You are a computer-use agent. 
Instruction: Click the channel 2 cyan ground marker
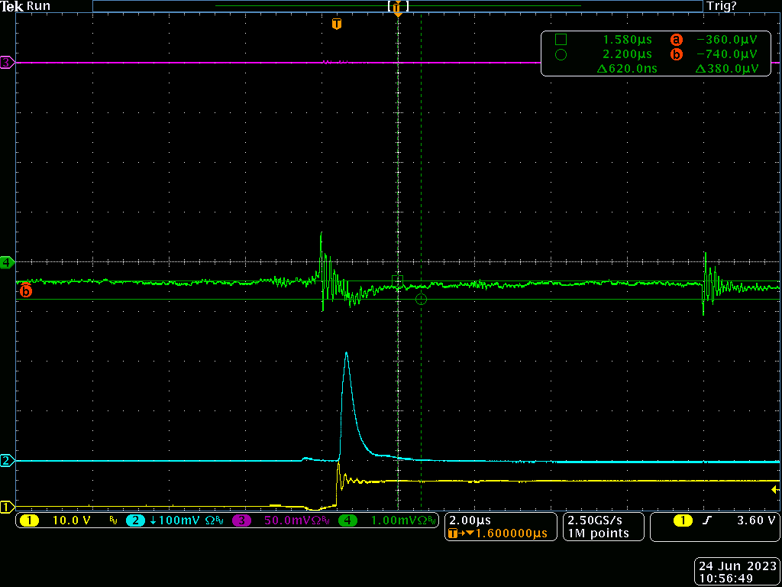point(8,461)
